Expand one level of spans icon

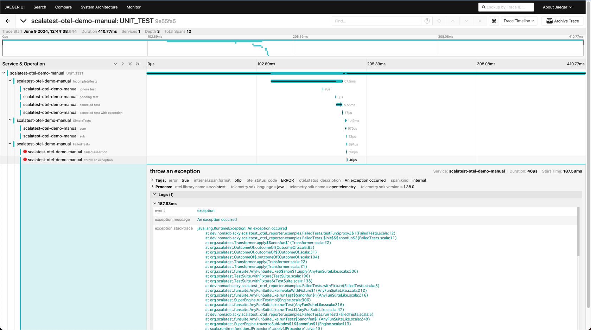123,64
